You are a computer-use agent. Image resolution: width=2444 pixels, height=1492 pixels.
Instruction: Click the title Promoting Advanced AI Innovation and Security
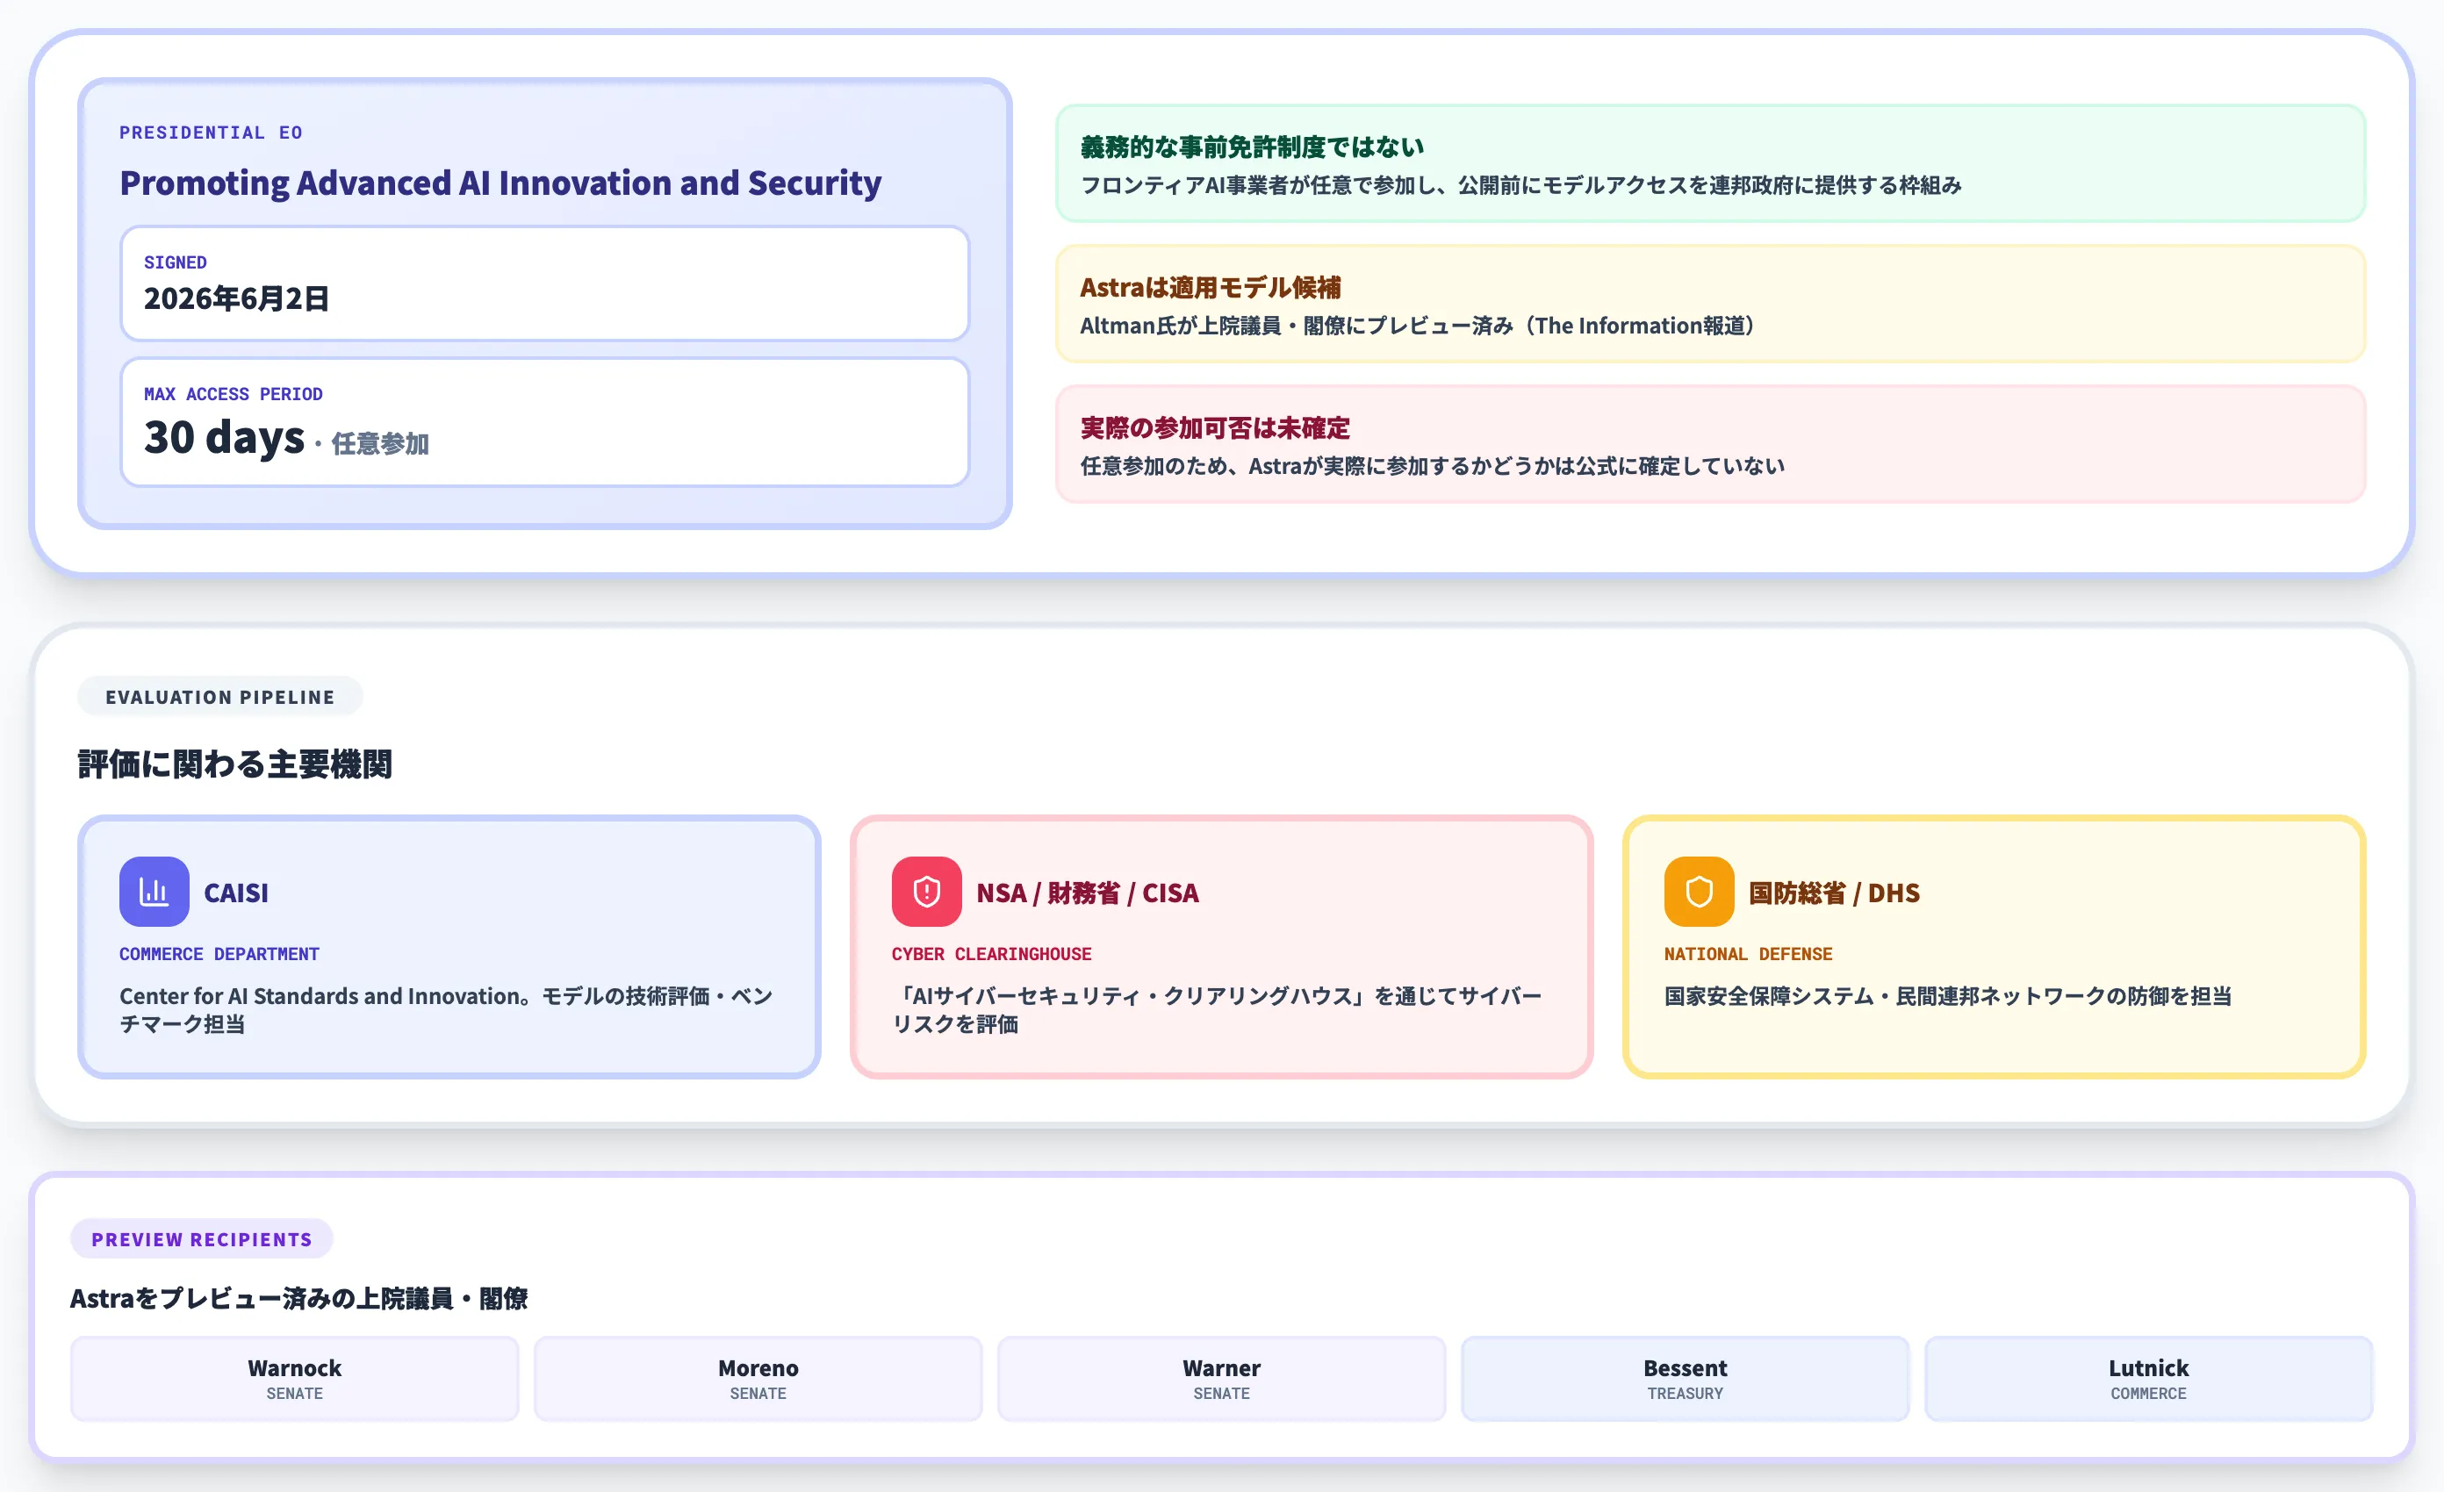coord(501,183)
